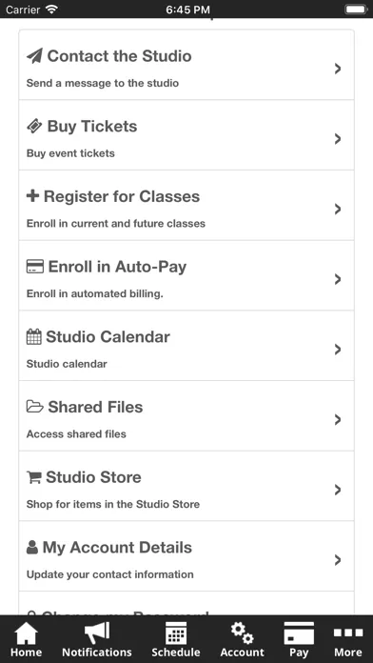
Task: Switch to the Home tab
Action: [27, 639]
